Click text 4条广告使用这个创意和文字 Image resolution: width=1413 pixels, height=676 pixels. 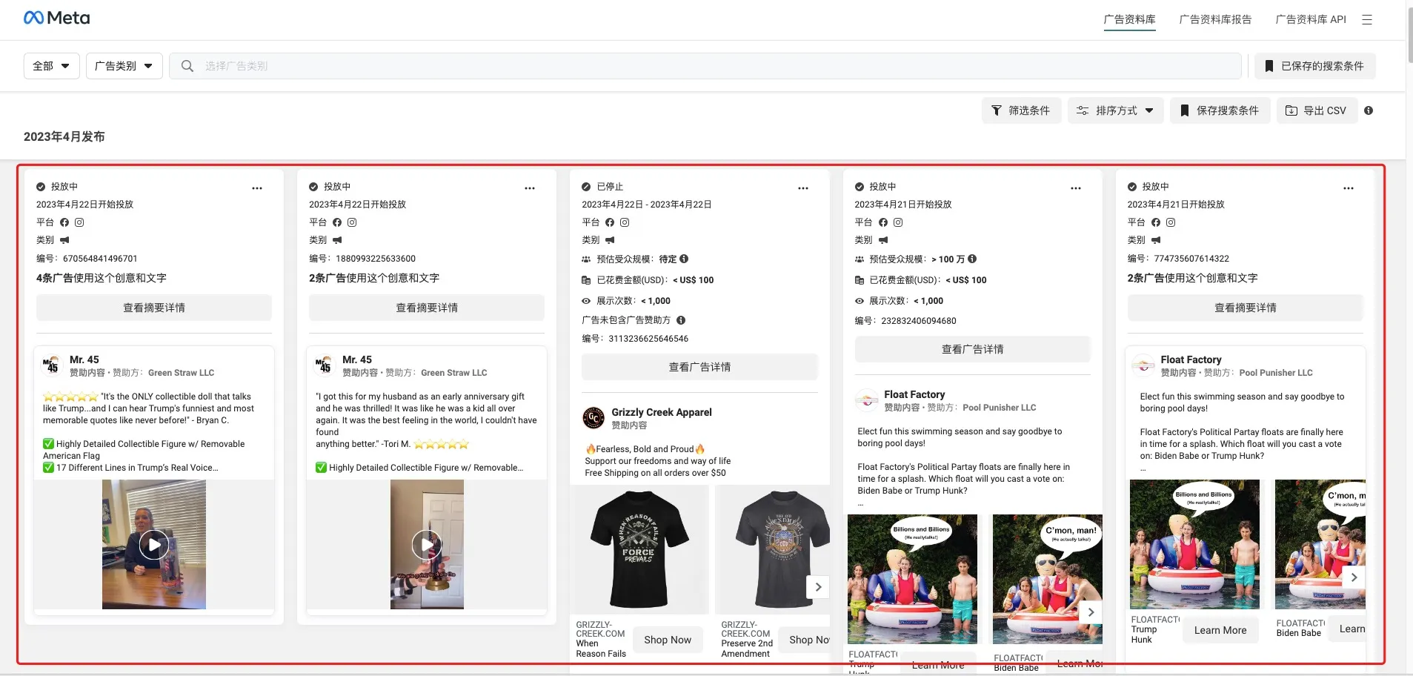tap(102, 278)
